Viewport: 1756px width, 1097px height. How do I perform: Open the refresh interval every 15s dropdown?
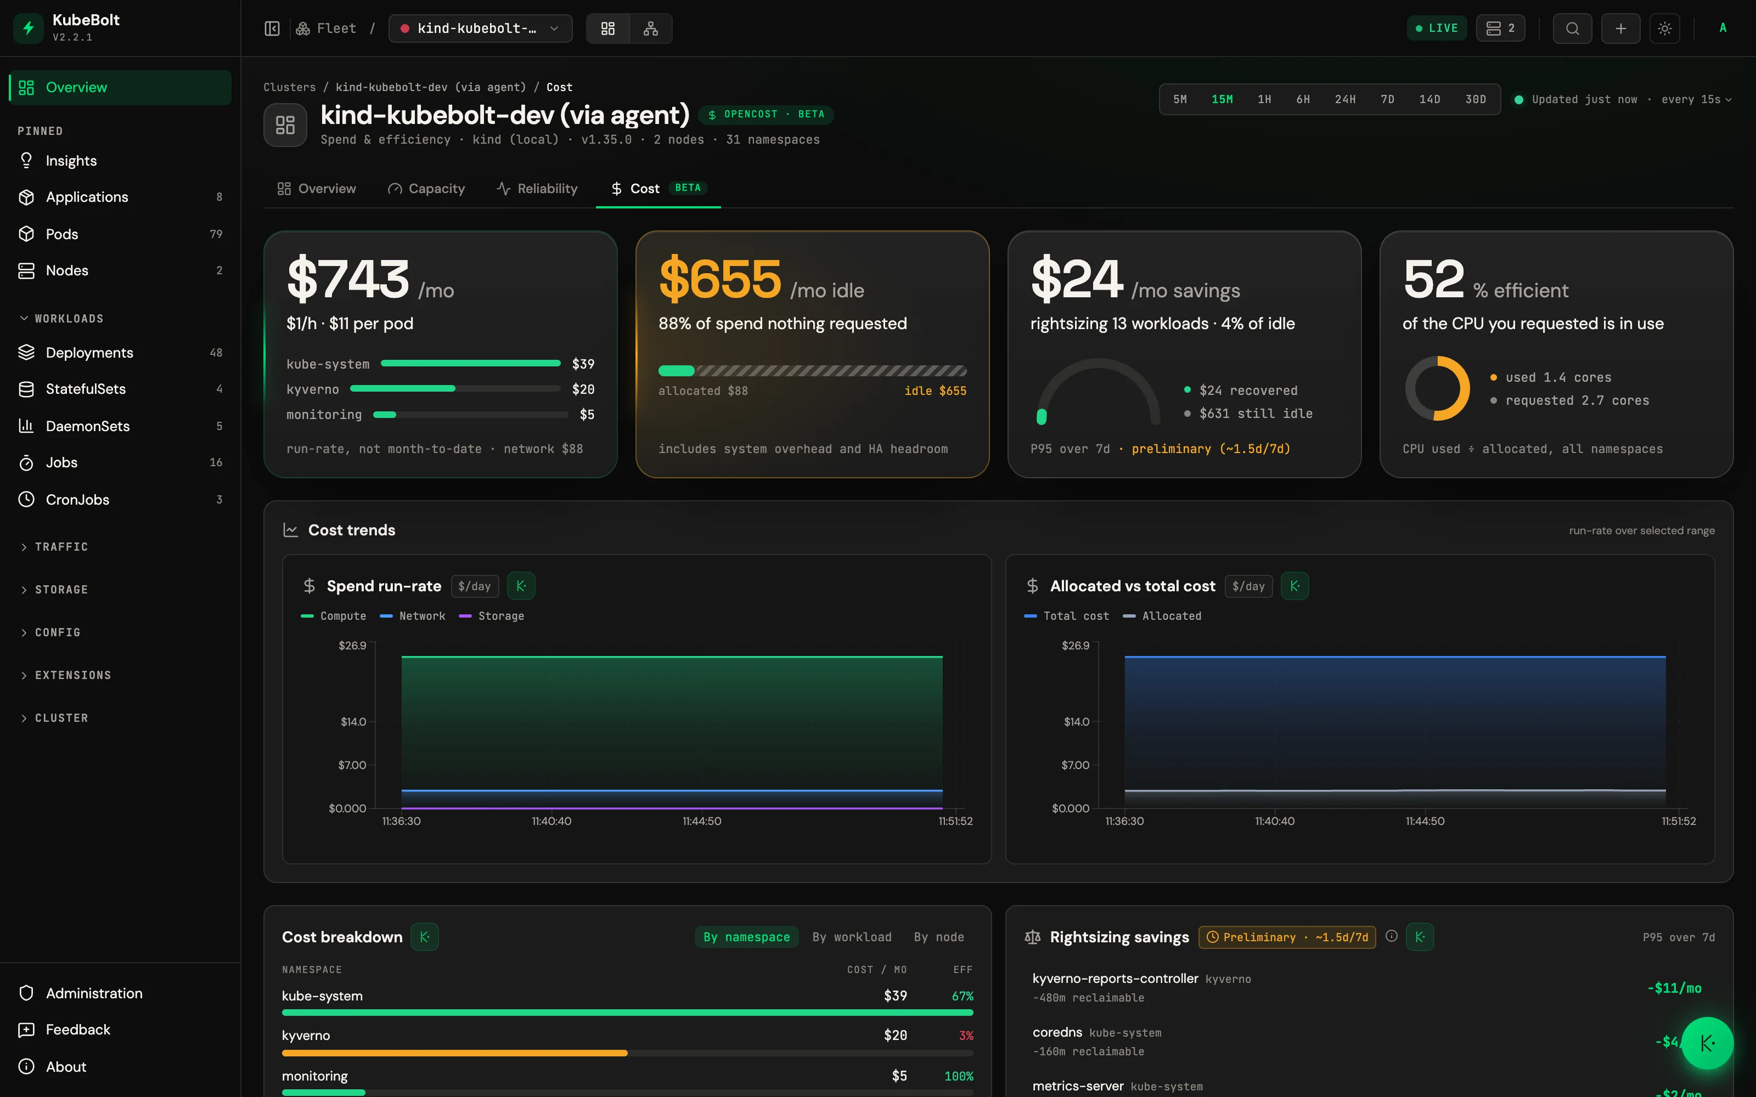[x=1697, y=99]
